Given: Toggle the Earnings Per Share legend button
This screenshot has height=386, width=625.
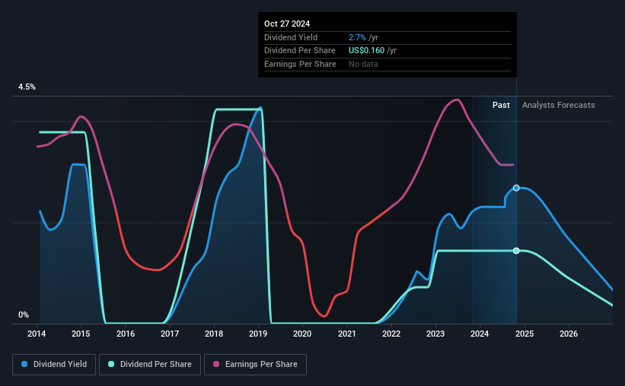Looking at the screenshot, I should (x=255, y=365).
